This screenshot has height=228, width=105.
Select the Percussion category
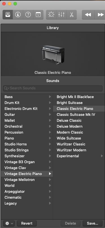pos(27,132)
